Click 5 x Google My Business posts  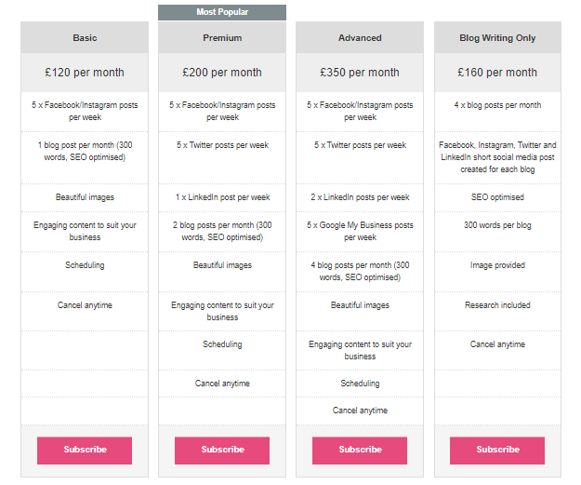point(360,231)
